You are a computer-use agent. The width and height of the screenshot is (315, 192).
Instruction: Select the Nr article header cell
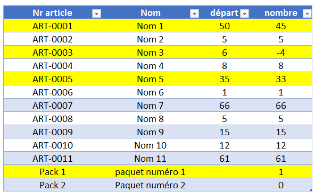tap(53, 13)
